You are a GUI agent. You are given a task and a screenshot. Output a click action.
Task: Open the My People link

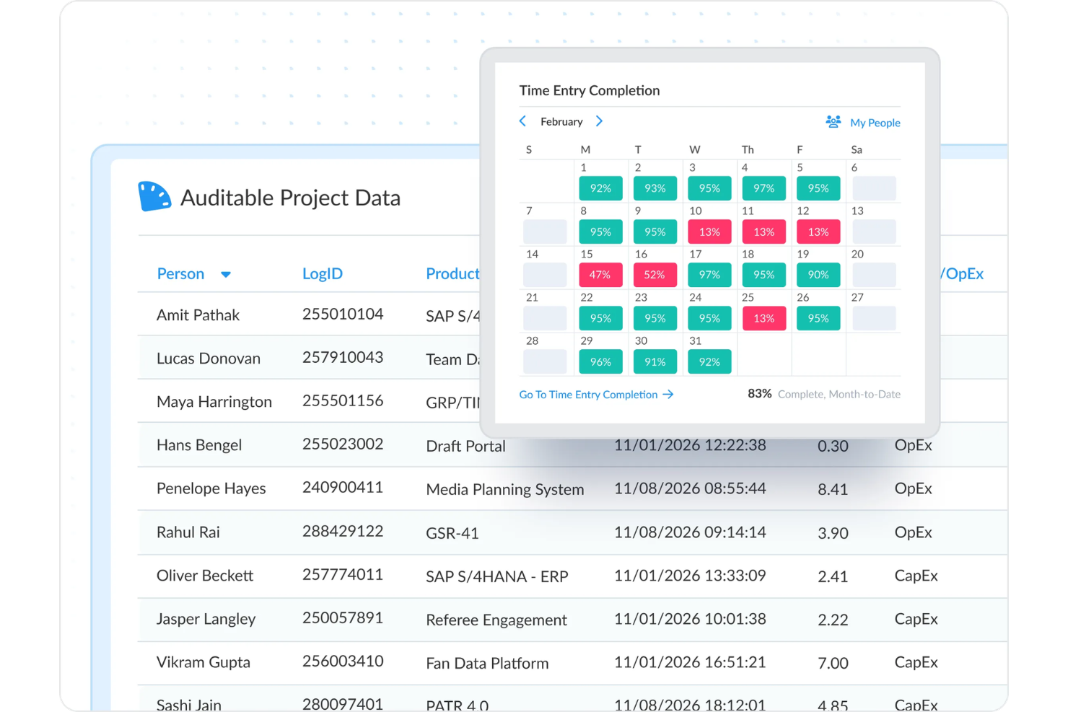(875, 123)
